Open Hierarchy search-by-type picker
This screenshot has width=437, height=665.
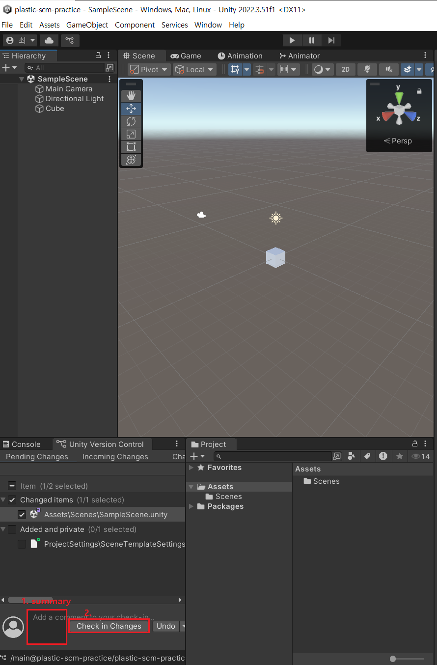[x=110, y=68]
